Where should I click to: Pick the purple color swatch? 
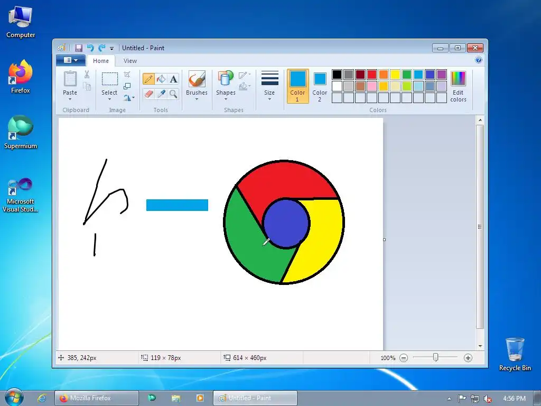(x=442, y=74)
